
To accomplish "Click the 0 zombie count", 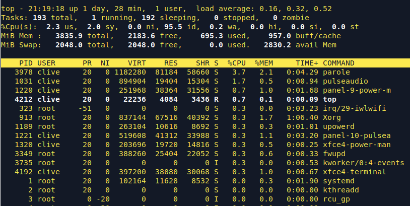I will [275, 18].
